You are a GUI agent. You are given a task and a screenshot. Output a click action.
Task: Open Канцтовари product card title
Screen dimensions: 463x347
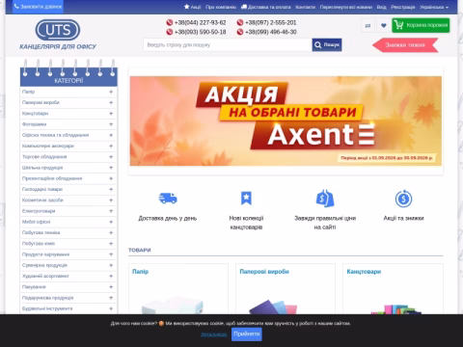[364, 272]
